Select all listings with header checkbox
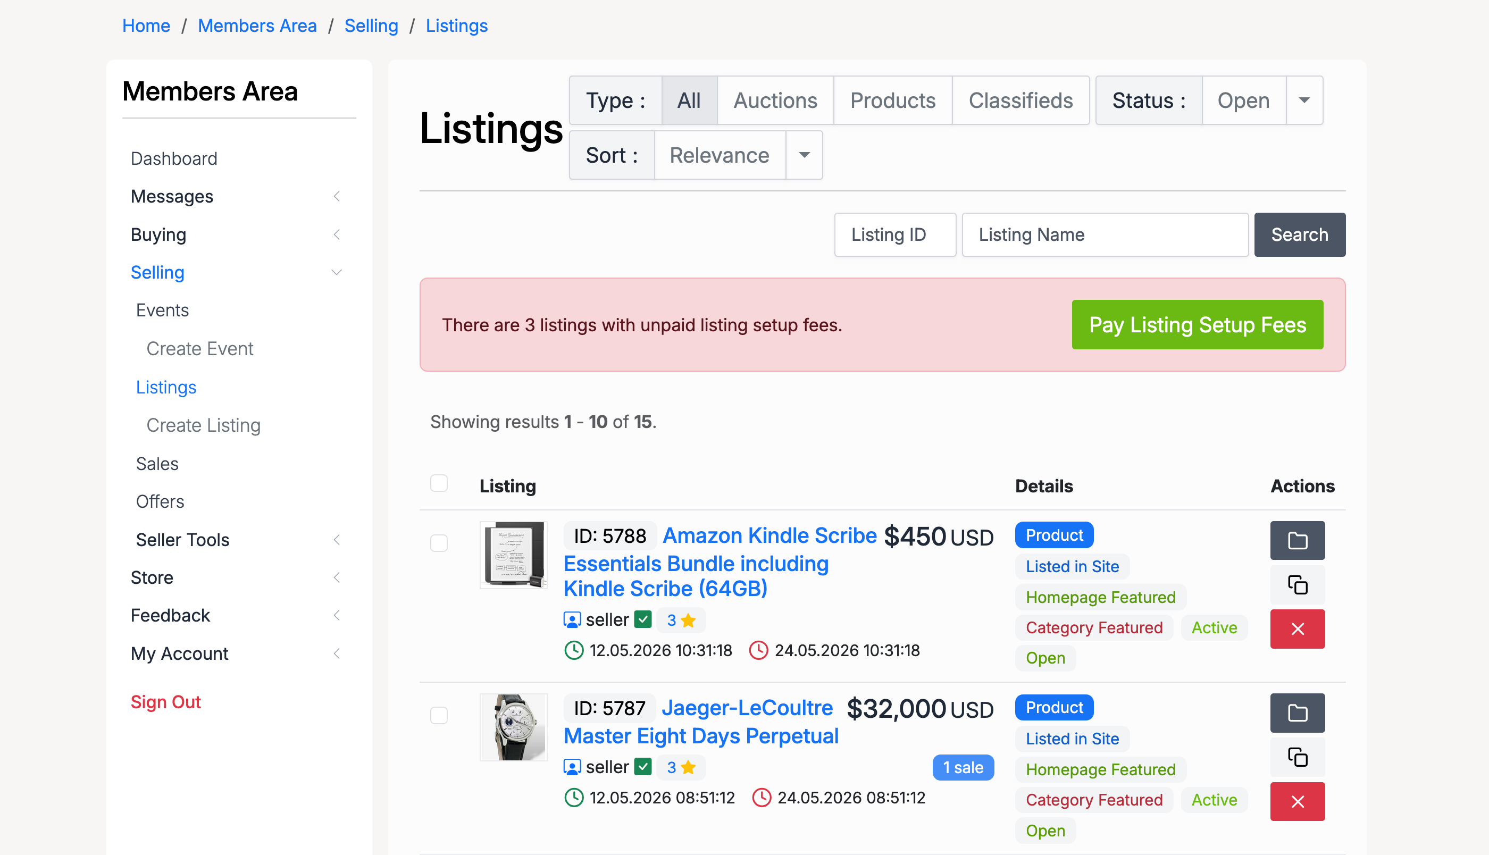 (439, 483)
